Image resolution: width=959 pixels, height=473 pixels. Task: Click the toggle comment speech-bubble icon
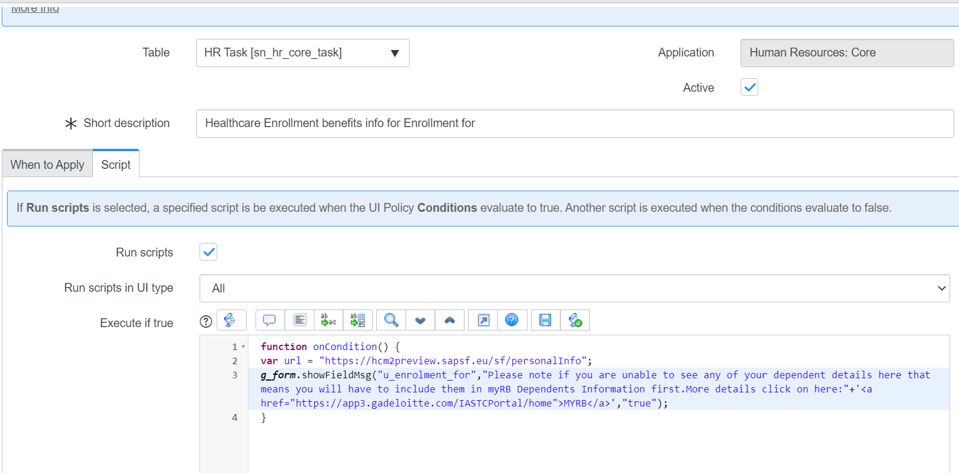point(270,320)
